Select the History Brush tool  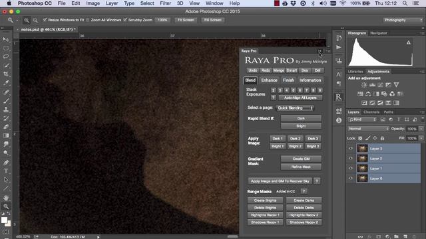[x=6, y=118]
